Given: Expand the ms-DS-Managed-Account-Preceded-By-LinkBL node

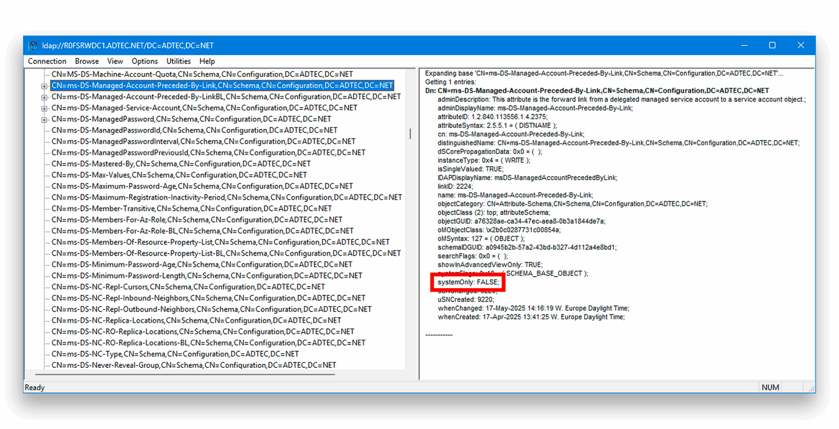Looking at the screenshot, I should point(44,97).
